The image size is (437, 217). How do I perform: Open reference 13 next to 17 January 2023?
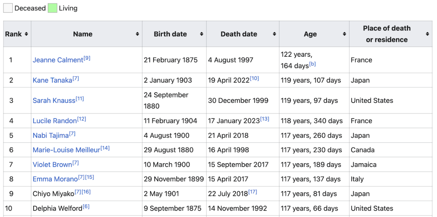point(265,119)
